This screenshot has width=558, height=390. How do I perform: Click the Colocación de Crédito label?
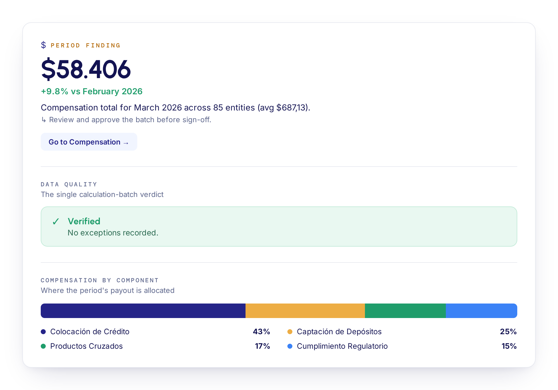pos(90,332)
